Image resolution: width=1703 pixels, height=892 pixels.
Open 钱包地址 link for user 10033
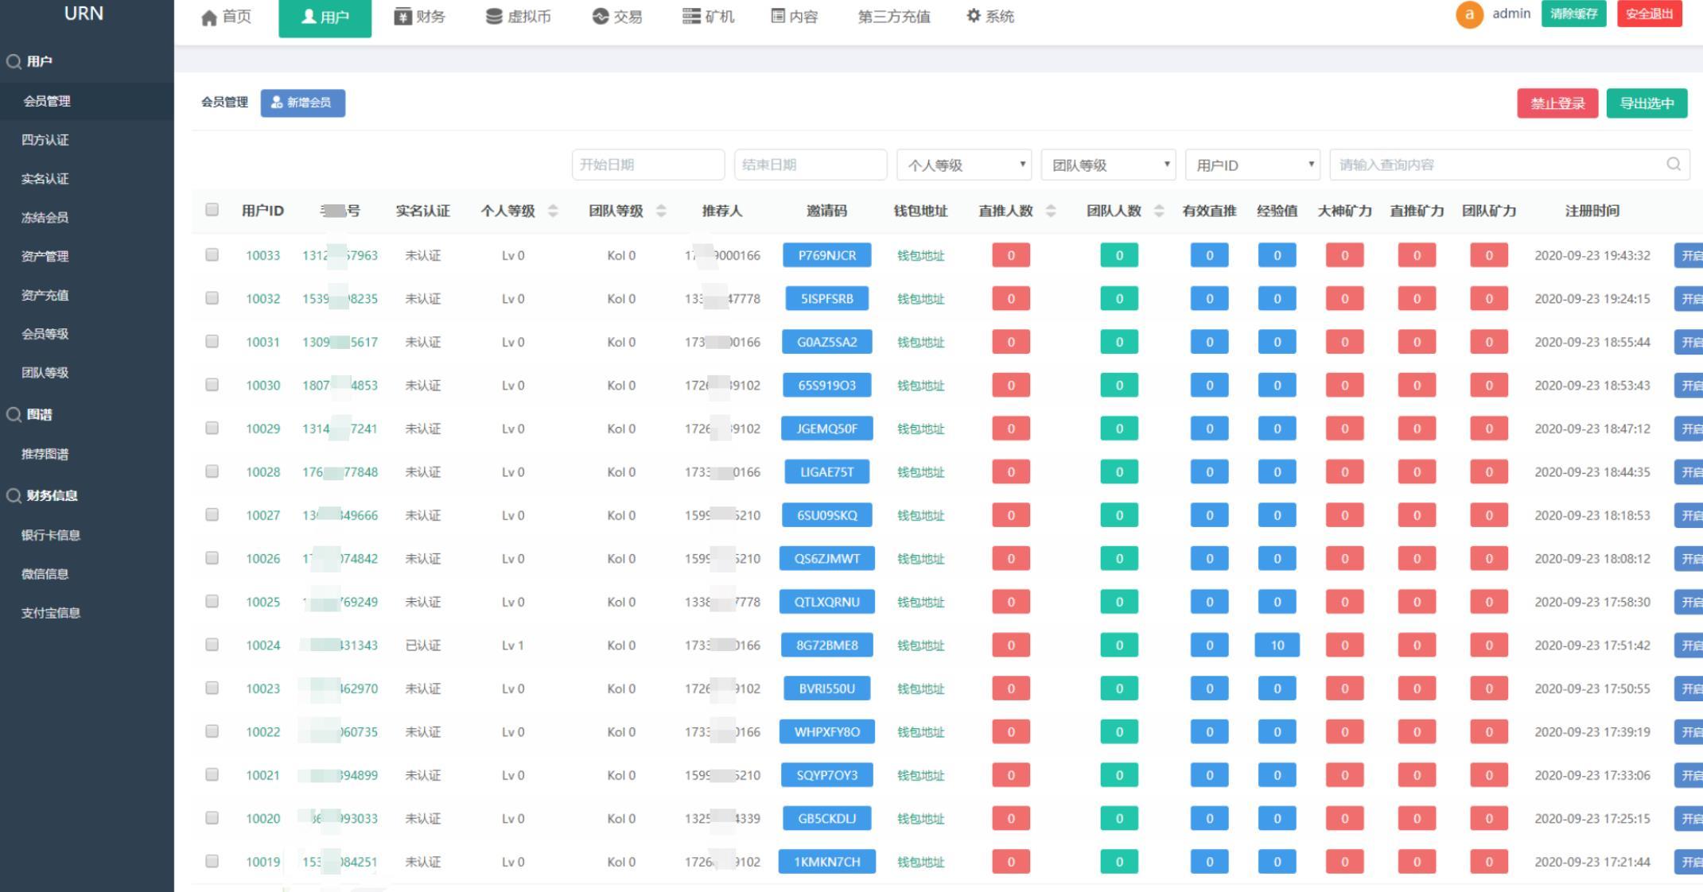coord(920,255)
